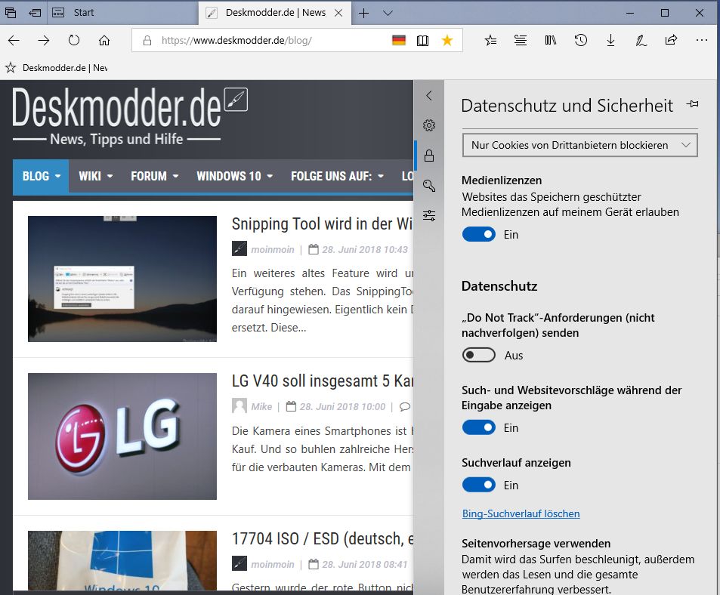Open the Settings and more ellipsis menu
The height and width of the screenshot is (595, 720).
[702, 40]
